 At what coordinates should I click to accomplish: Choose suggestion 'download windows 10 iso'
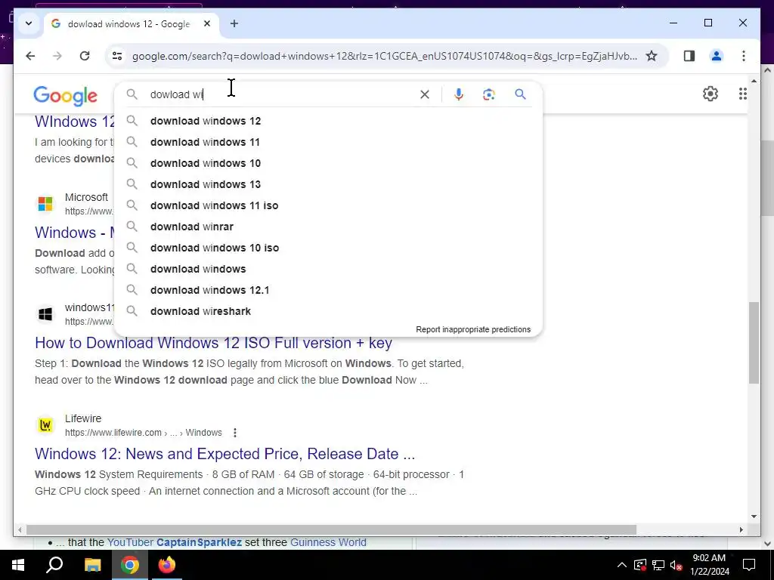[328, 248]
